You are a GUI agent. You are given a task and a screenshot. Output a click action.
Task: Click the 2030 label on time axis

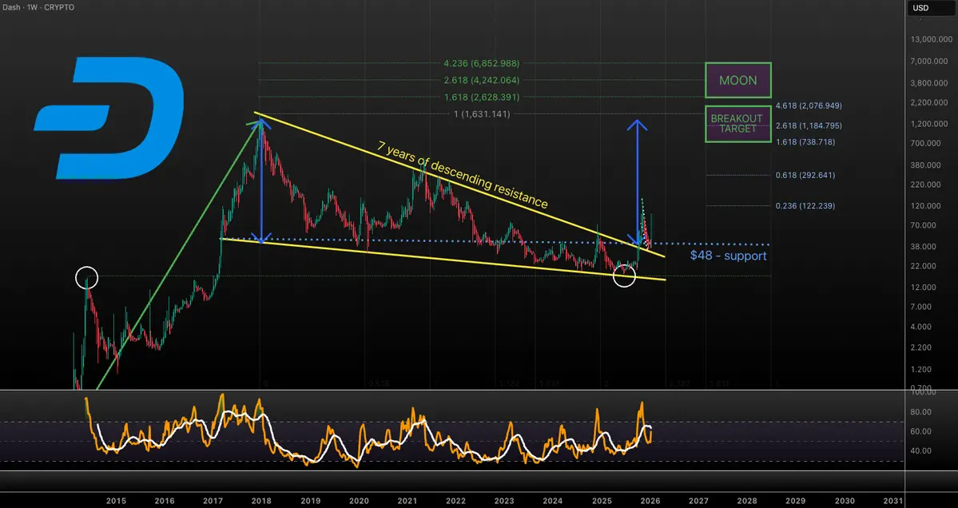tap(845, 501)
